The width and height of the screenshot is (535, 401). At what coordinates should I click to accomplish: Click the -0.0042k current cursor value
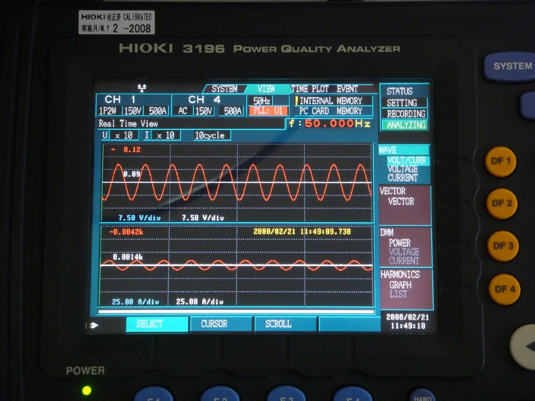(x=126, y=232)
